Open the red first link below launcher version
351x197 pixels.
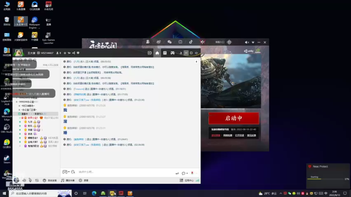point(216,135)
